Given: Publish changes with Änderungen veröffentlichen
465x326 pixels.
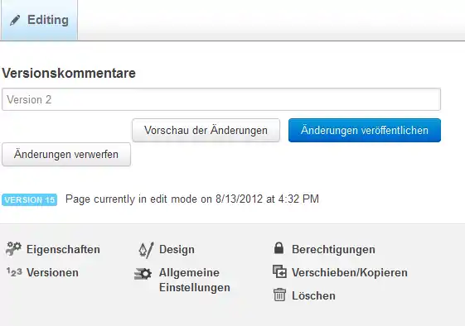Looking at the screenshot, I should [x=365, y=130].
